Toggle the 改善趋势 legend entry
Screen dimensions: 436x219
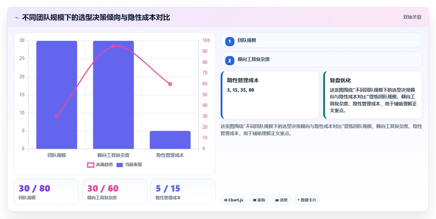click(100, 165)
